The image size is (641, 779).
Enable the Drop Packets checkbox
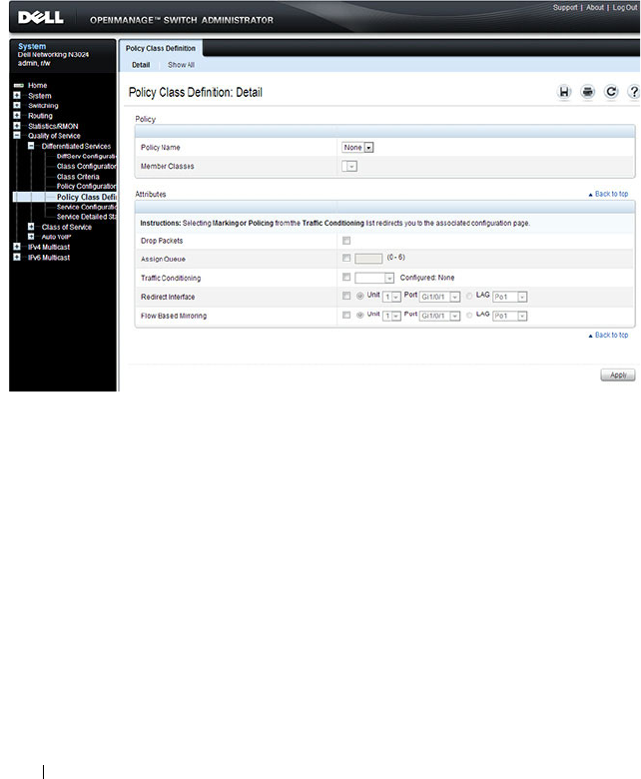346,241
